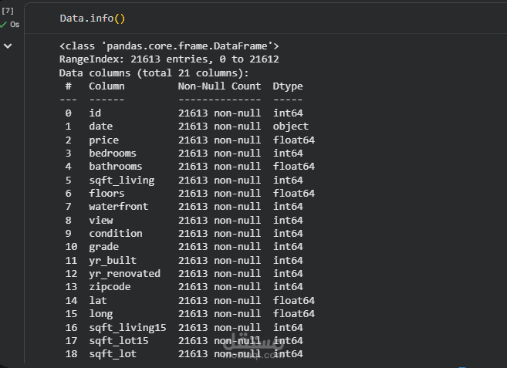The image size is (507, 368).
Task: Click the 'sqft_living' column name
Action: (x=122, y=180)
